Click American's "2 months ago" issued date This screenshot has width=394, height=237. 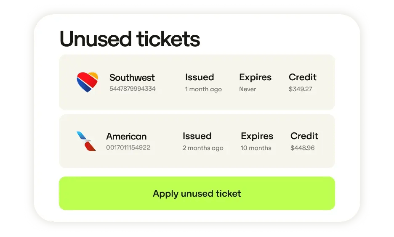click(x=203, y=148)
